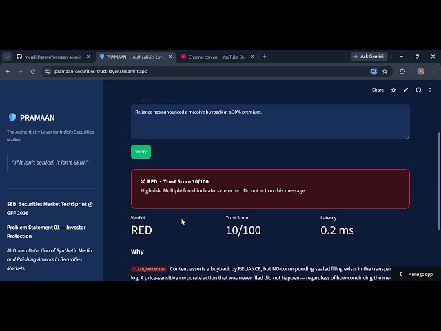441x331 pixels.
Task: Click the green Verify button
Action: click(x=141, y=152)
